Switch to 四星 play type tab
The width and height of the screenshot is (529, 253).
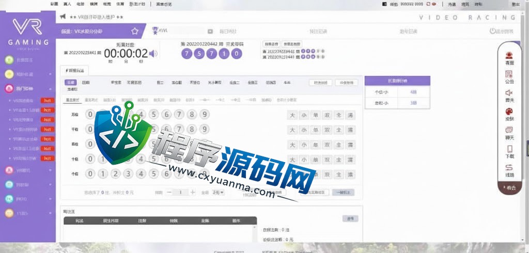86,82
